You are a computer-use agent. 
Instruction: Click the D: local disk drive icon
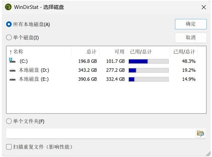12,70
